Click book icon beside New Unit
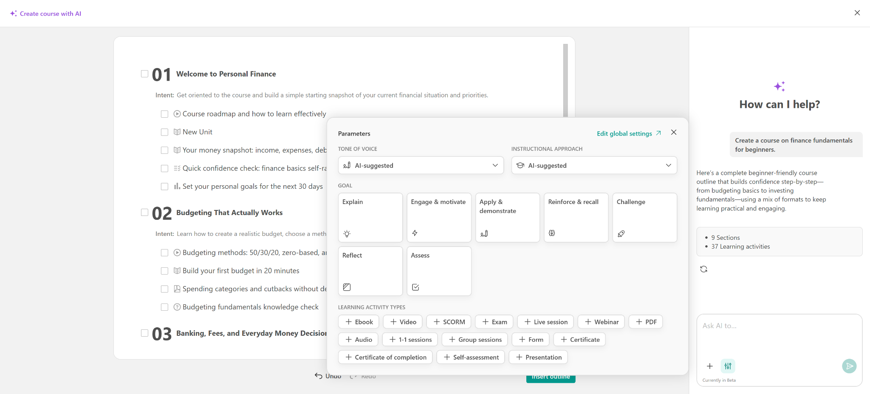This screenshot has width=870, height=394. click(x=177, y=132)
